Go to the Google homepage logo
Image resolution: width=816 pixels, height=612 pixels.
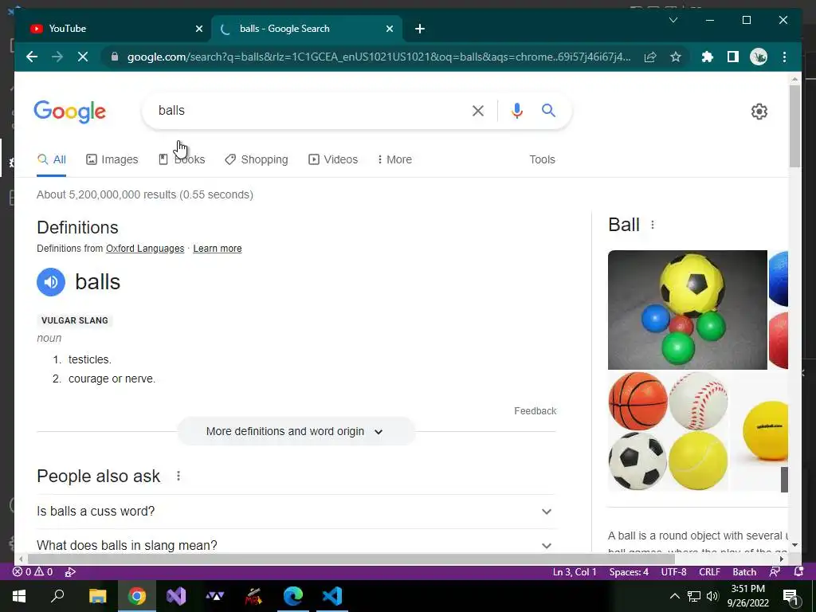coord(70,112)
